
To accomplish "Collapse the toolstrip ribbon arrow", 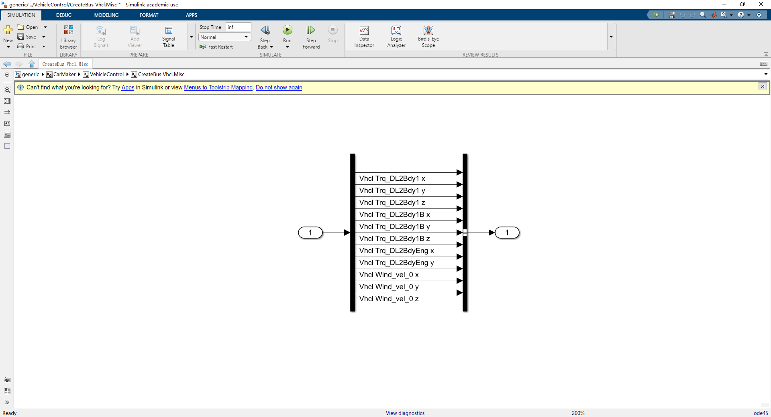I will pos(766,54).
